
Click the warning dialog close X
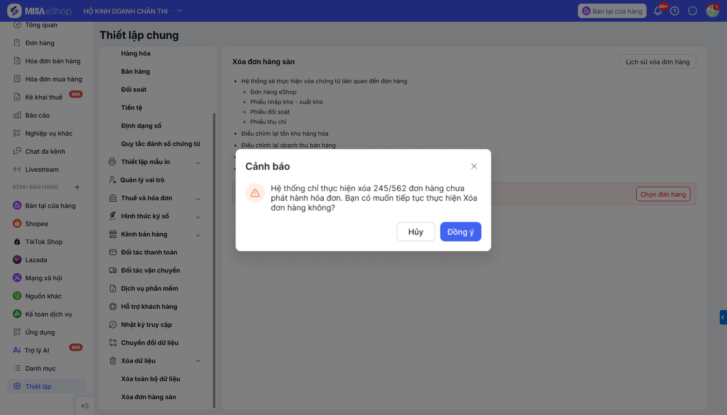474,166
